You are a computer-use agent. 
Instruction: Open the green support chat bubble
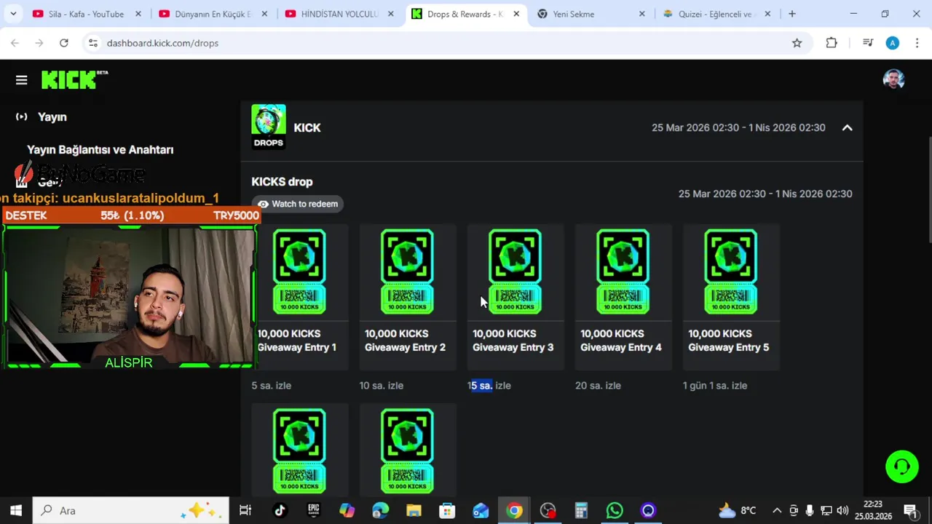[x=902, y=467]
